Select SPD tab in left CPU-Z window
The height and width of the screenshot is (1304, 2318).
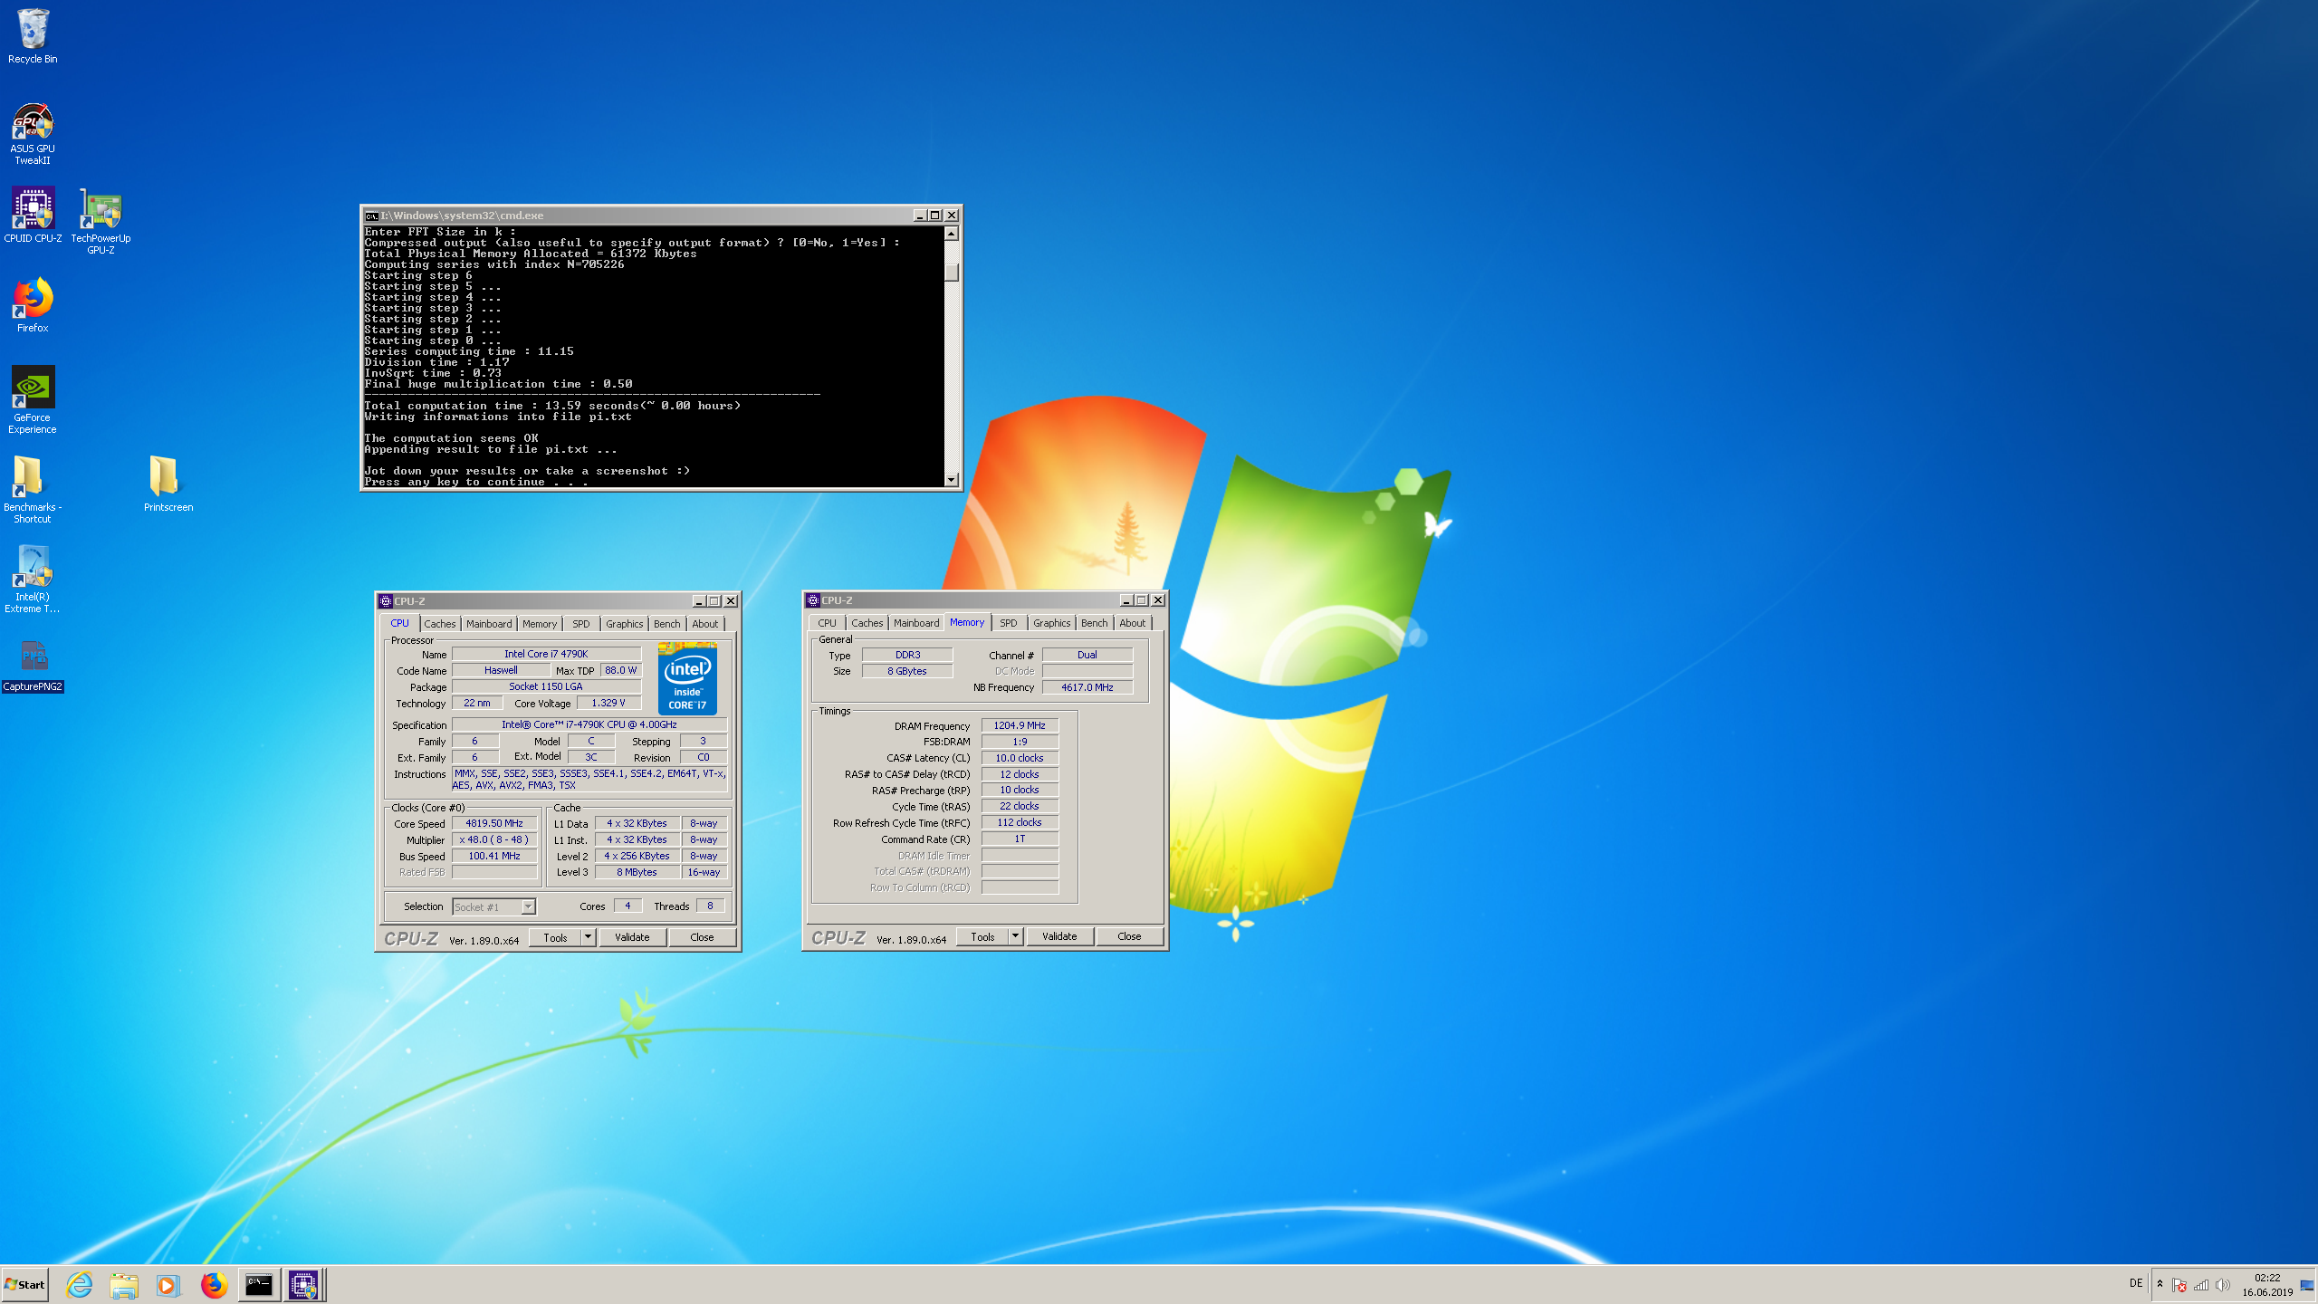pyautogui.click(x=580, y=624)
